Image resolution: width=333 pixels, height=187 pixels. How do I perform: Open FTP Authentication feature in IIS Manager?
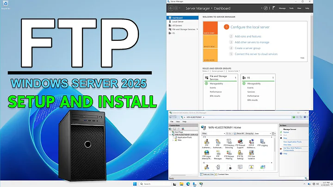pyautogui.click(x=206, y=143)
